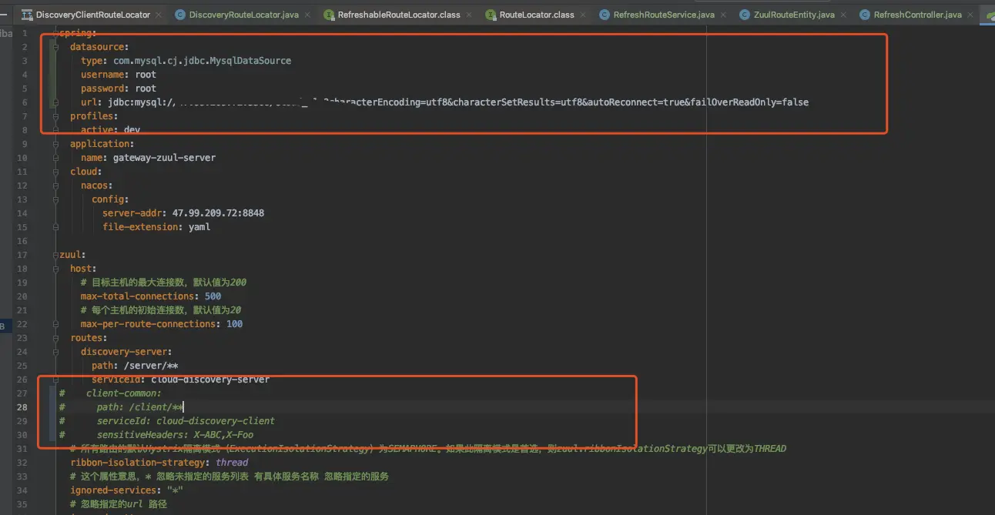Click the RouteLocator.class file icon

[x=491, y=15]
